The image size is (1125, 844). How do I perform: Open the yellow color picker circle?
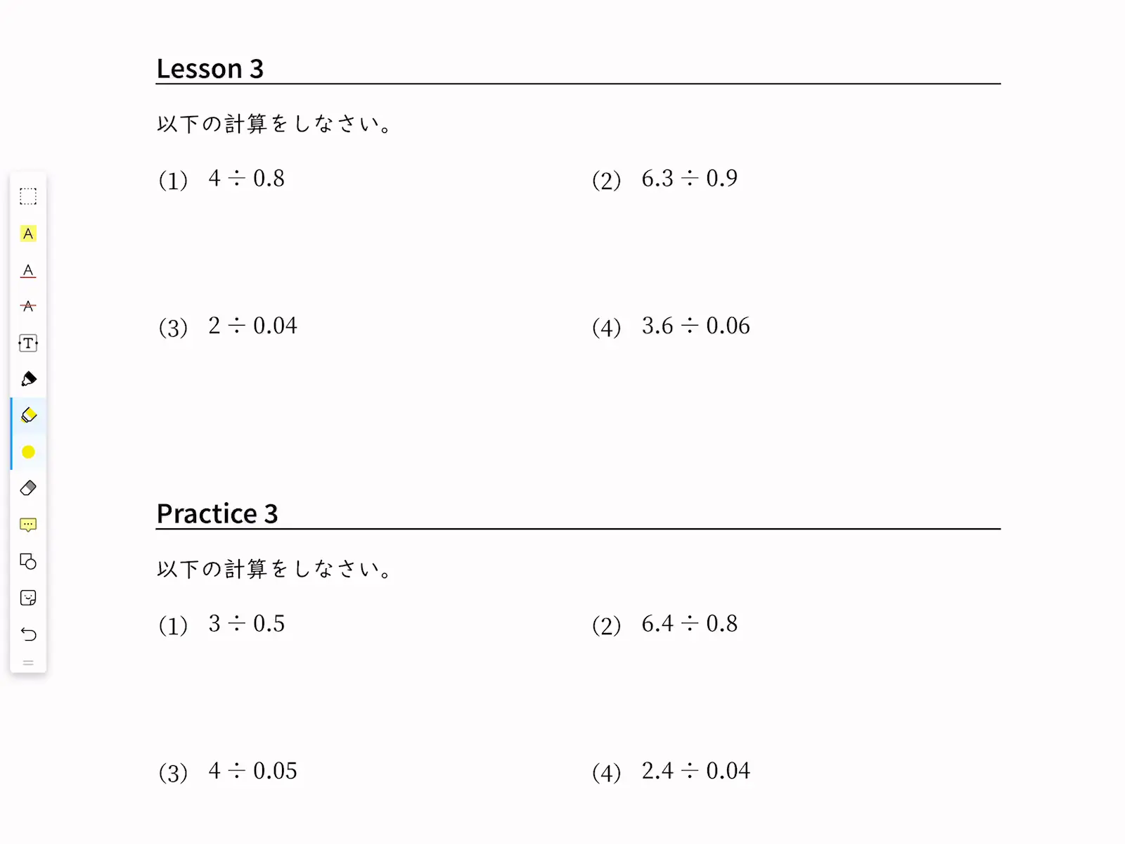pos(28,452)
